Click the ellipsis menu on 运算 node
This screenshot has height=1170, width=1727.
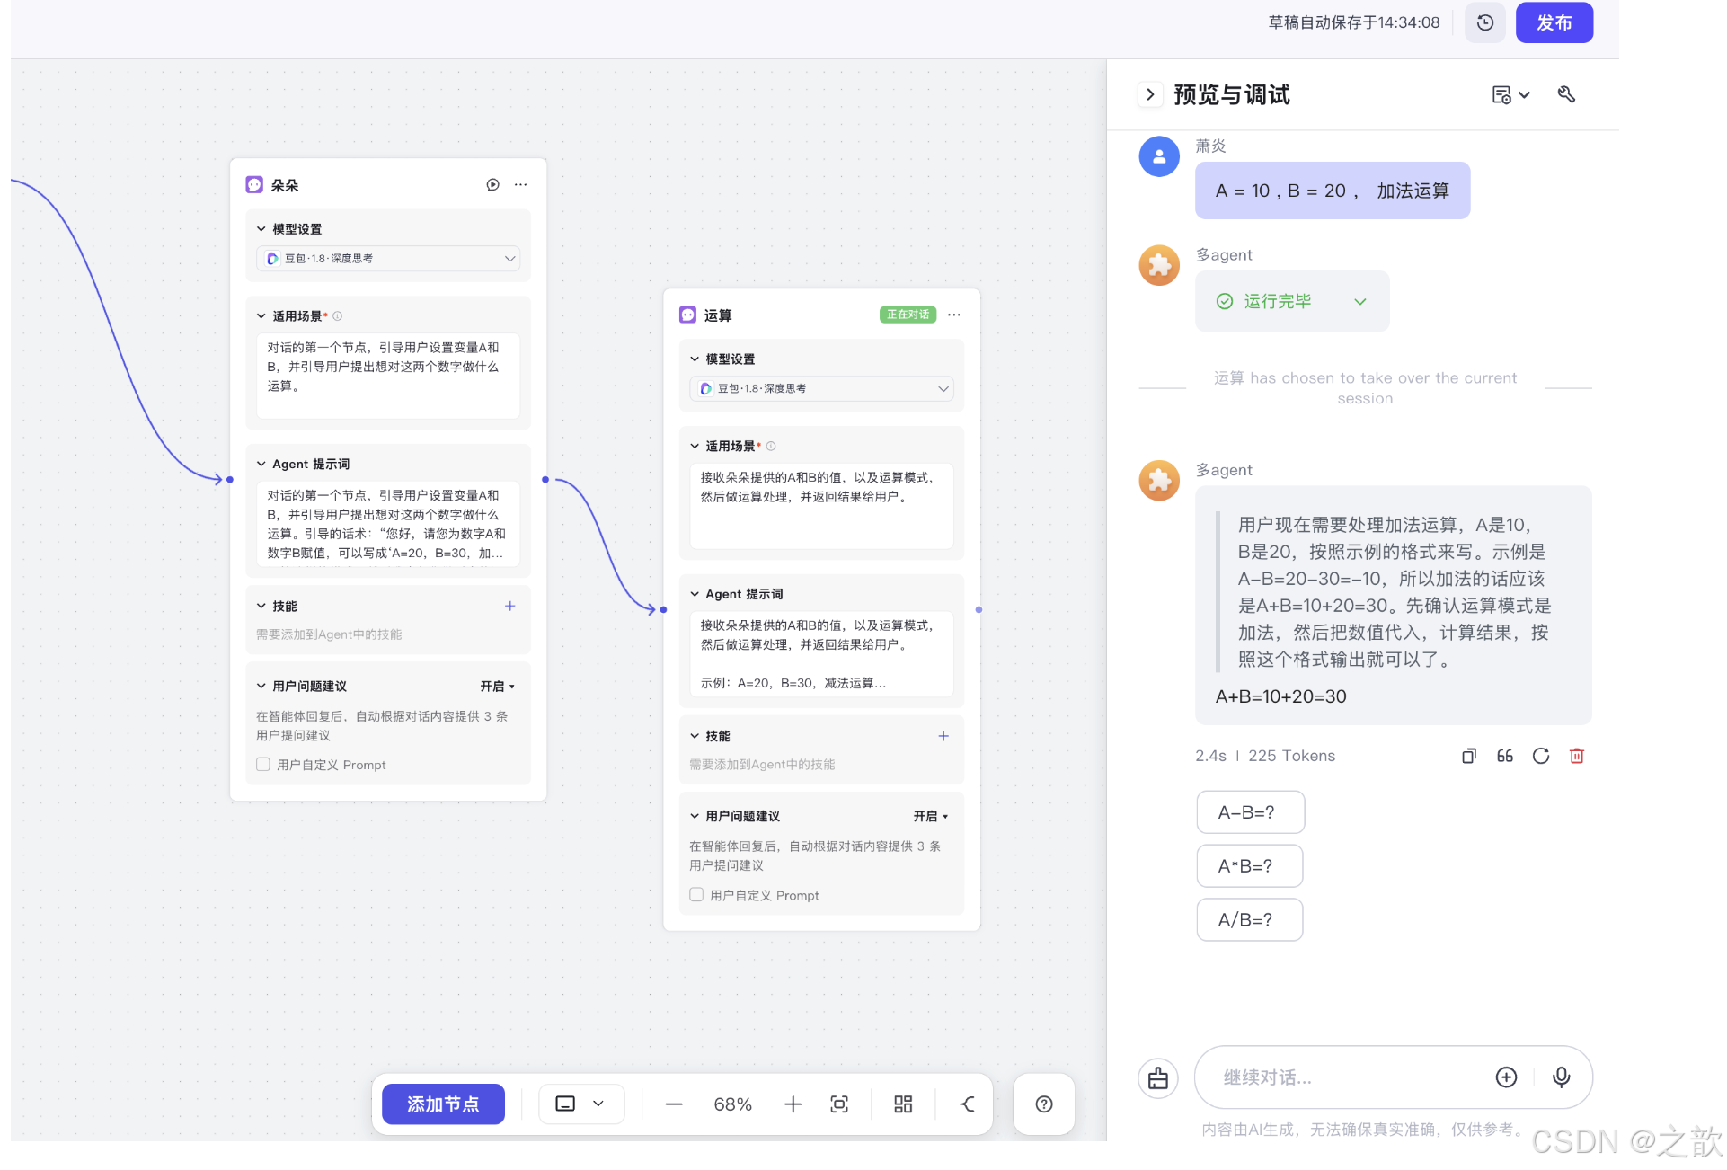point(953,315)
